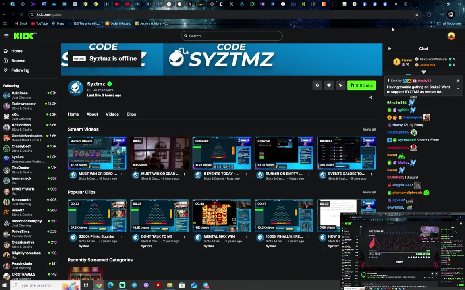Open the Current Stream video thumbnail
Viewport: 465px width, 290px height.
click(x=97, y=153)
